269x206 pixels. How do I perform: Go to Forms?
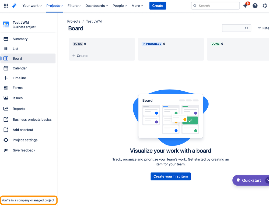[28, 88]
